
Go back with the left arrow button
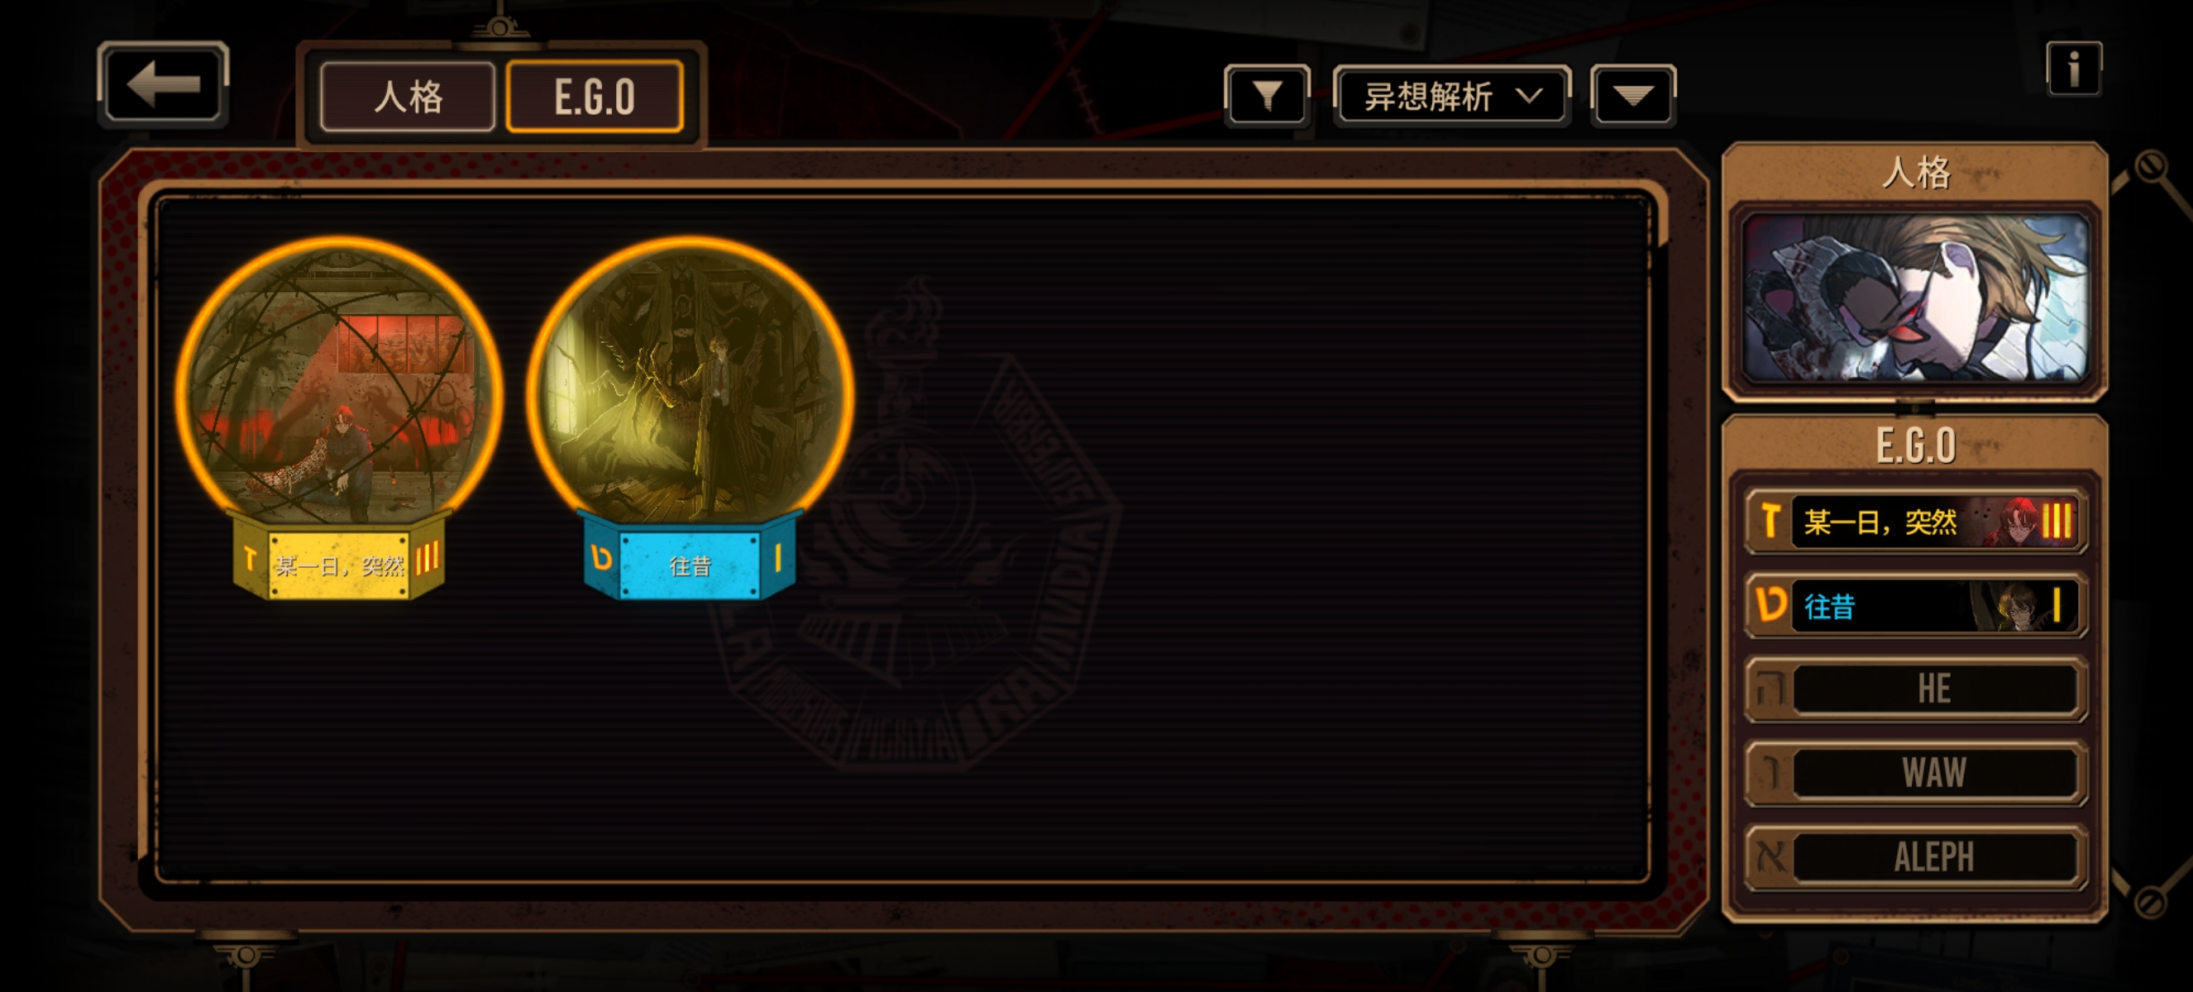click(x=163, y=84)
